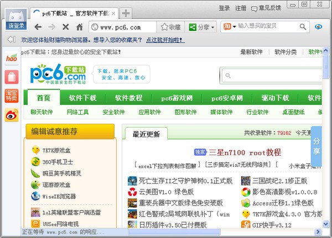Select the 最近更新 tab
The height and width of the screenshot is (238, 332).
146,134
